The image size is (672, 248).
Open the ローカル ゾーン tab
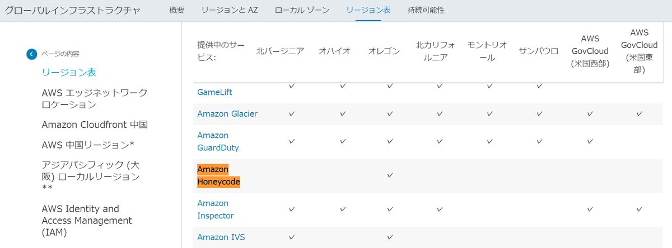(302, 10)
